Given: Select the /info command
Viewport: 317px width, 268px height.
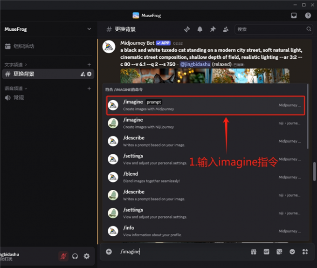Looking at the screenshot, I should (205, 231).
